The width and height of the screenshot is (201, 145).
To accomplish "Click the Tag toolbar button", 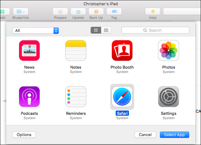I will (x=114, y=11).
